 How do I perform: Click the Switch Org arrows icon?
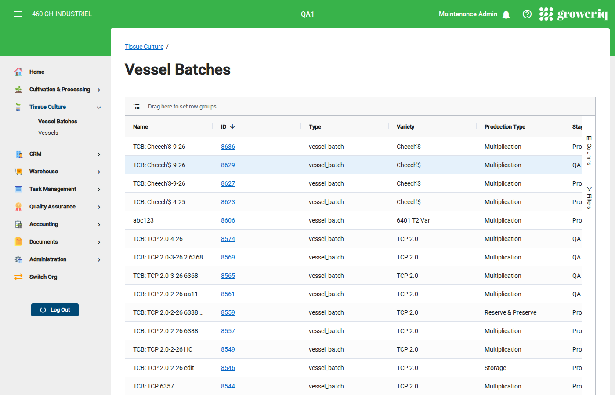pos(18,277)
